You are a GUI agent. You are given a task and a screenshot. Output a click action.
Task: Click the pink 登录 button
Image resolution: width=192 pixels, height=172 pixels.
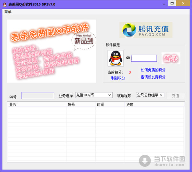point(171,58)
